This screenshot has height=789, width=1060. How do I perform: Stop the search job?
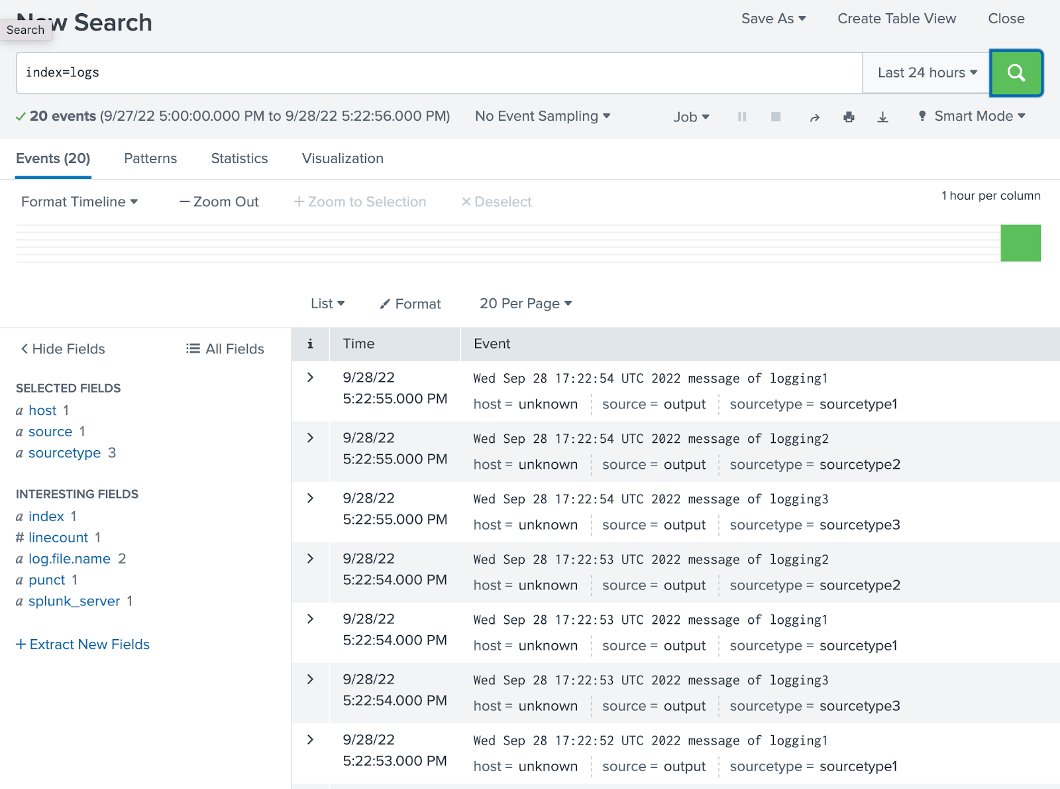[x=775, y=116]
